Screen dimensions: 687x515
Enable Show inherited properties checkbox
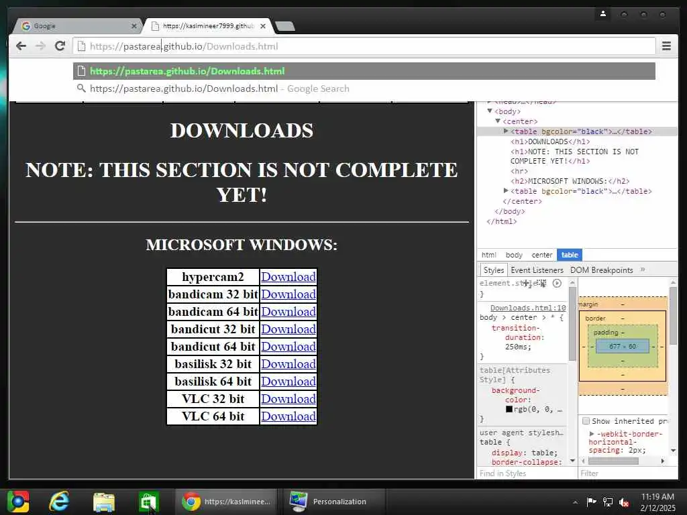click(x=586, y=421)
